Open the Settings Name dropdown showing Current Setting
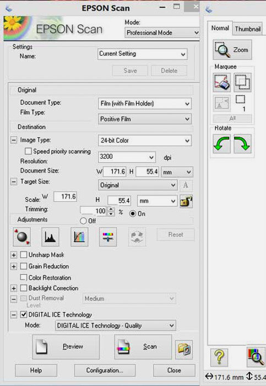This screenshot has height=386, width=266. pyautogui.click(x=142, y=54)
